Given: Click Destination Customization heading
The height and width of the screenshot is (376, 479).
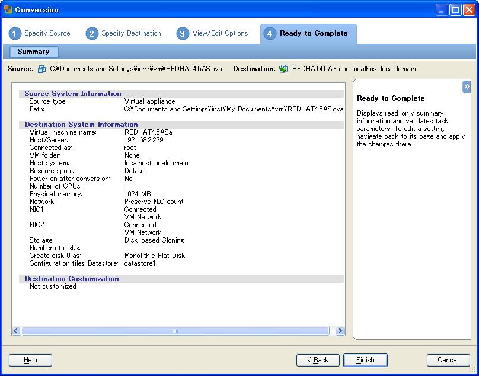Looking at the screenshot, I should pyautogui.click(x=72, y=279).
